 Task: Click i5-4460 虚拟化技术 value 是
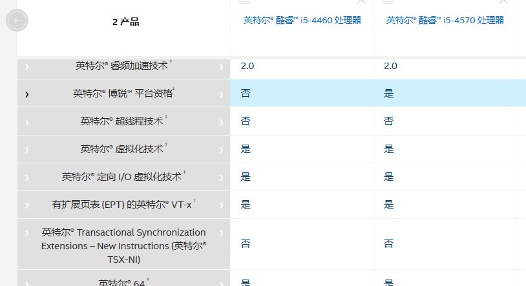tap(246, 149)
